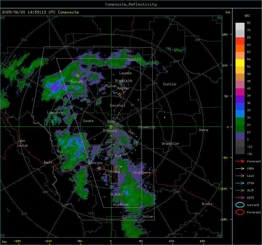Image resolution: width=262 pixels, height=245 pixels.
Task: Click the Vulcan town label
Action: tap(148, 216)
